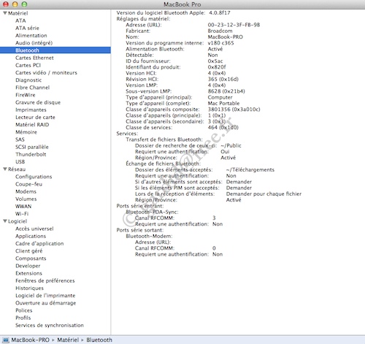Click Bluetooth in the path bar
This screenshot has height=344, width=365.
click(99, 340)
